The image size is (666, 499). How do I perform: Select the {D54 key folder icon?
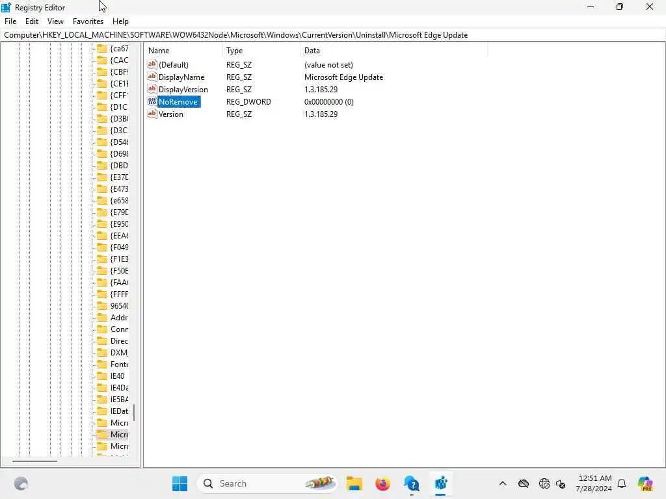[102, 142]
